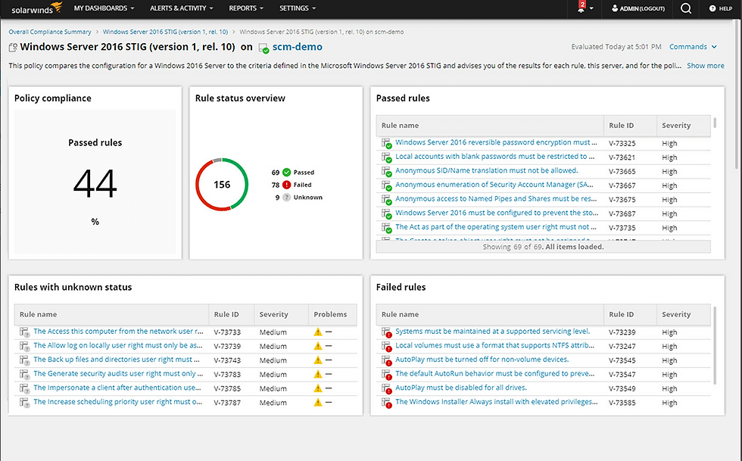Click the warning triangle for rule V-73787
This screenshot has height=461, width=742.
(318, 402)
